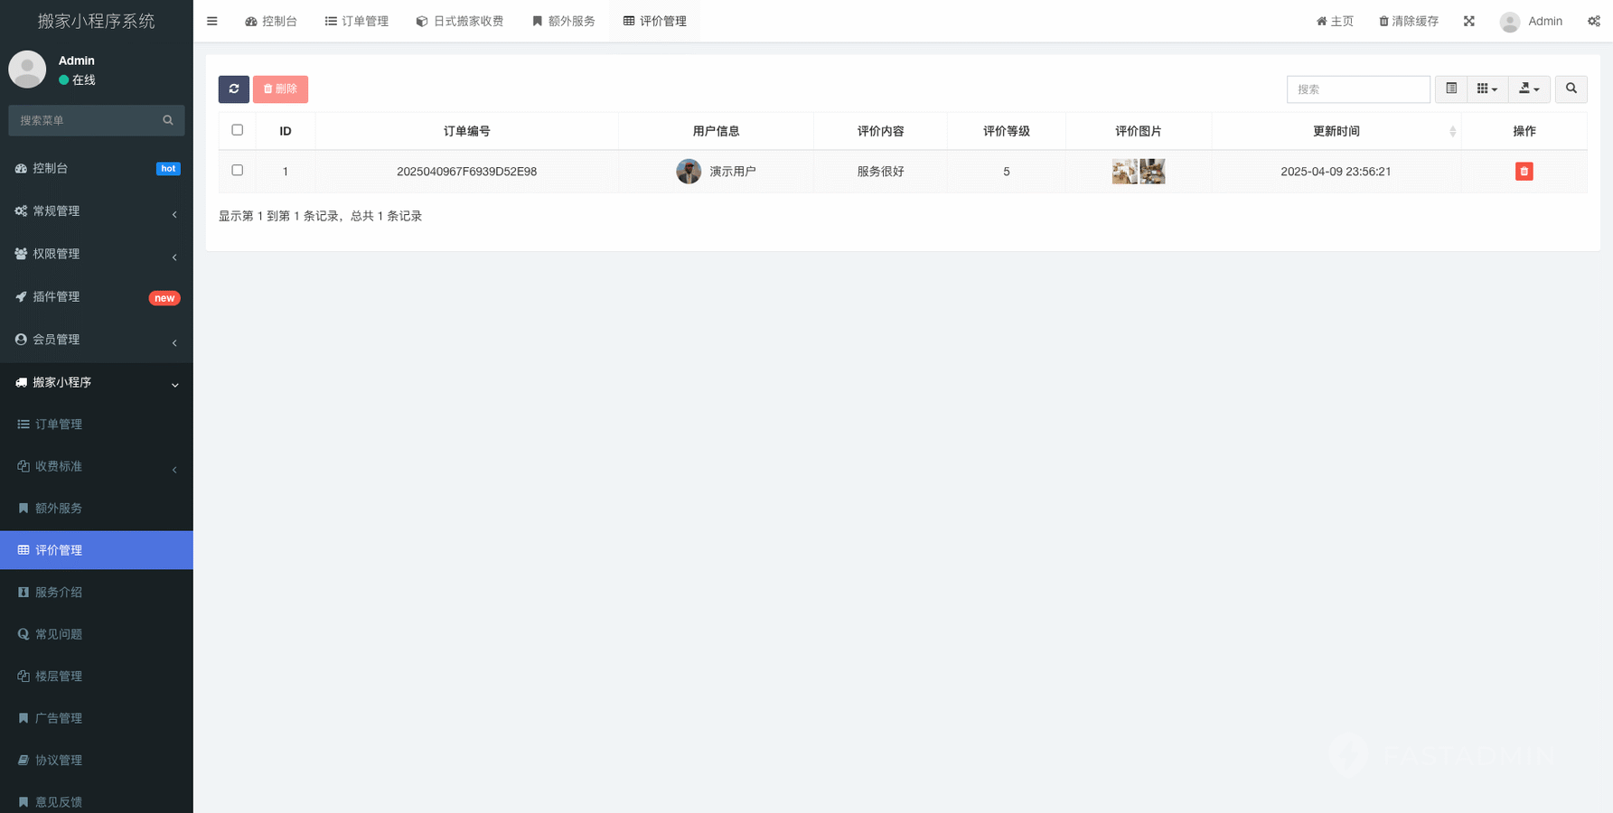Image resolution: width=1613 pixels, height=813 pixels.
Task: Tick the checkbox for row ID 1
Action: coord(238,170)
